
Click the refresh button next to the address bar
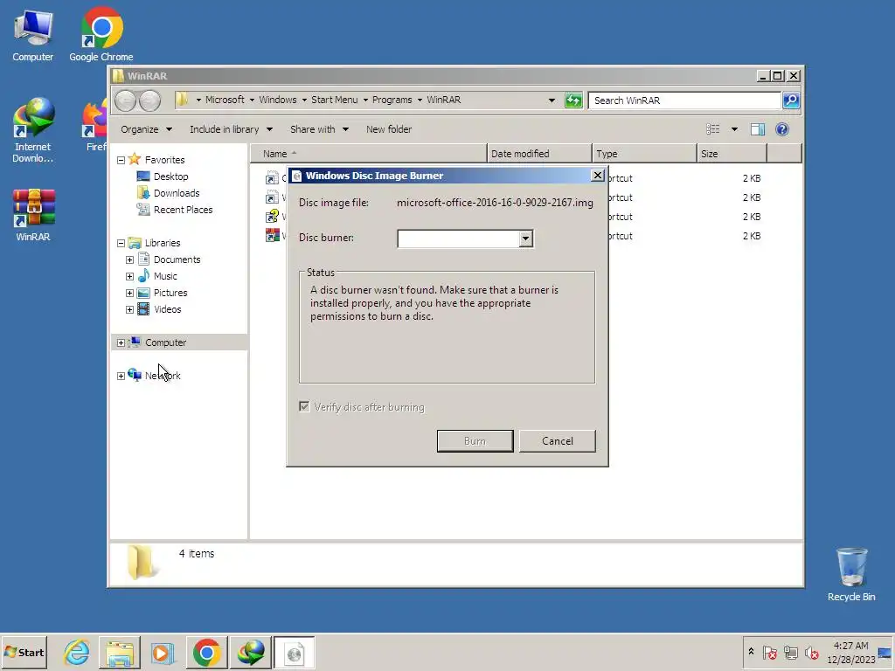[x=573, y=100]
